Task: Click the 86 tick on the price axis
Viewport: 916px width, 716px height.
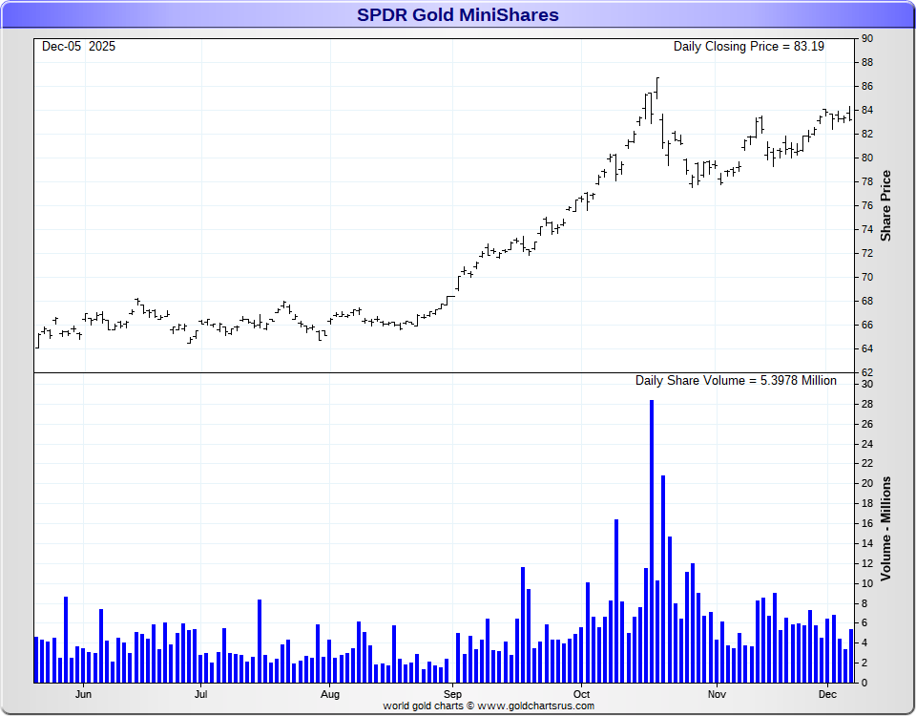Action: 867,87
